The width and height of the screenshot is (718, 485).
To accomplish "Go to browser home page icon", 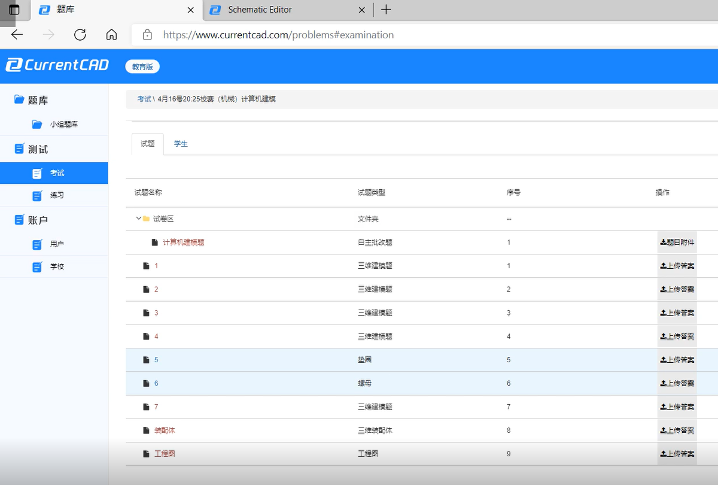I will pyautogui.click(x=111, y=35).
